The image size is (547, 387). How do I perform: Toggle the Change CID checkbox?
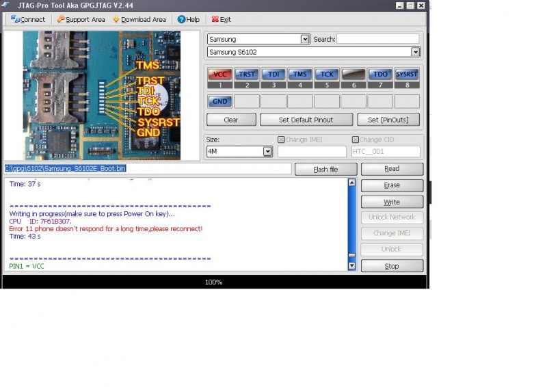pos(356,139)
